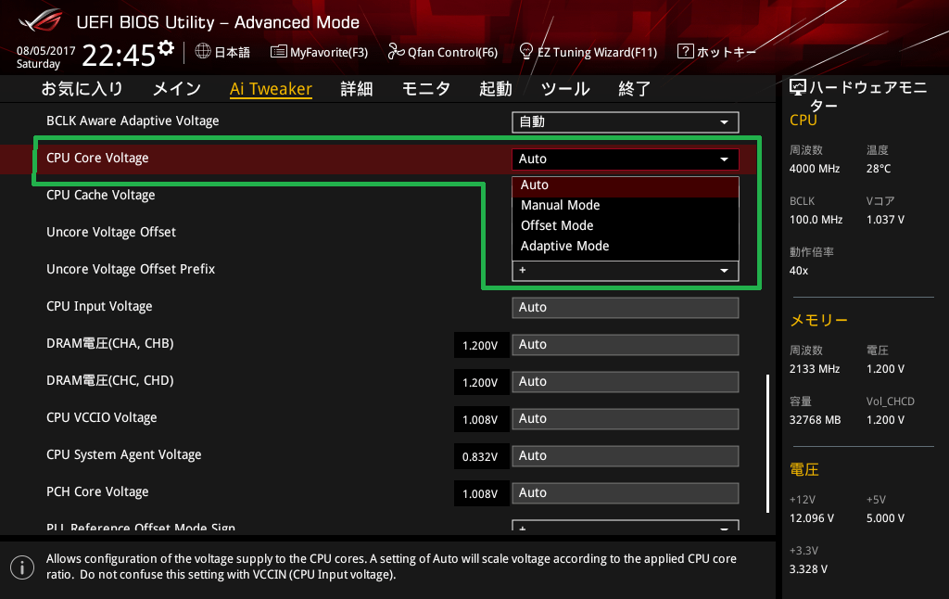The image size is (949, 599).
Task: Click the info icon beside help text
Action: tap(22, 567)
